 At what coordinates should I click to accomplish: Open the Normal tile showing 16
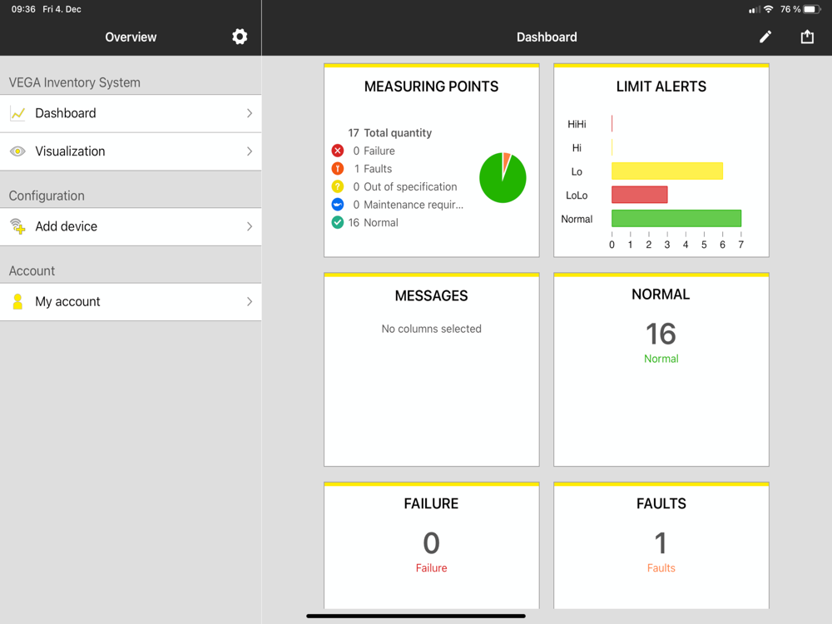661,370
